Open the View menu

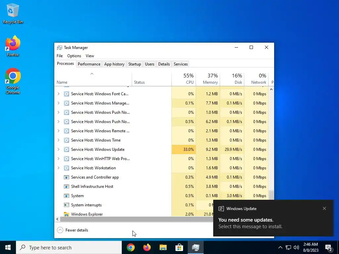pos(90,56)
